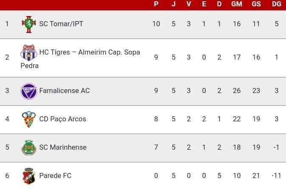Open the CD Paço Arcos team link

tap(62, 119)
